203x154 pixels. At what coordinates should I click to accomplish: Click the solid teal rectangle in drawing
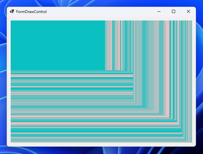58,45
